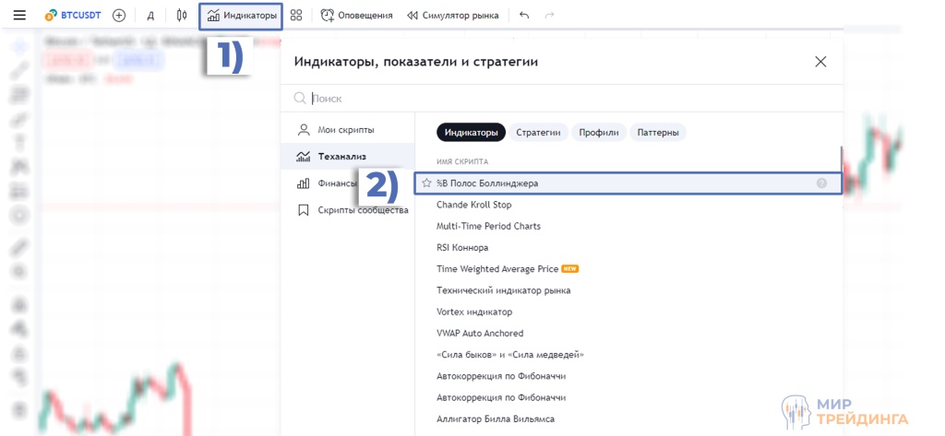Switch to the Паттерны tab

pyautogui.click(x=658, y=133)
